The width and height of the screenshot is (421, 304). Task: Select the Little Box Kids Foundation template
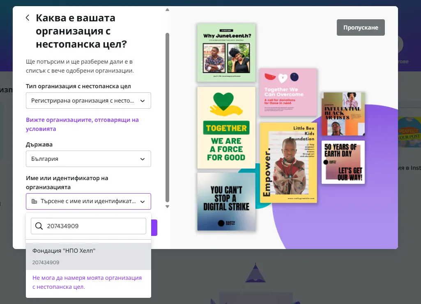pyautogui.click(x=287, y=163)
